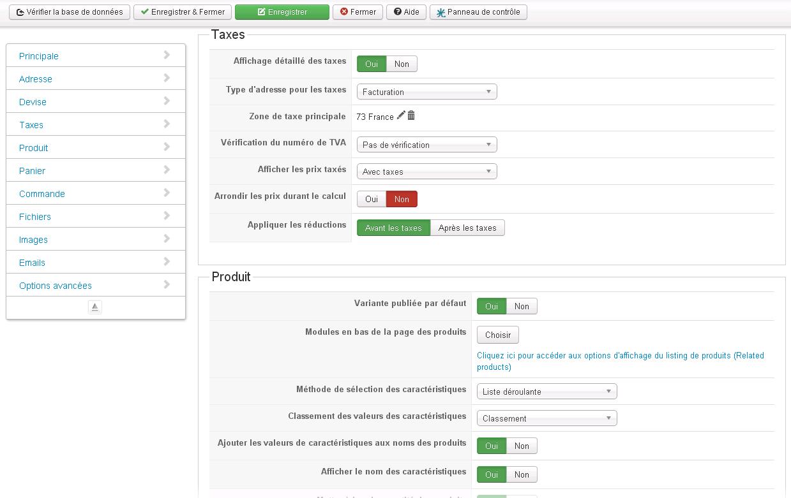
Task: Click the collapse menu arrow icon below Options avancées
Action: tap(95, 307)
